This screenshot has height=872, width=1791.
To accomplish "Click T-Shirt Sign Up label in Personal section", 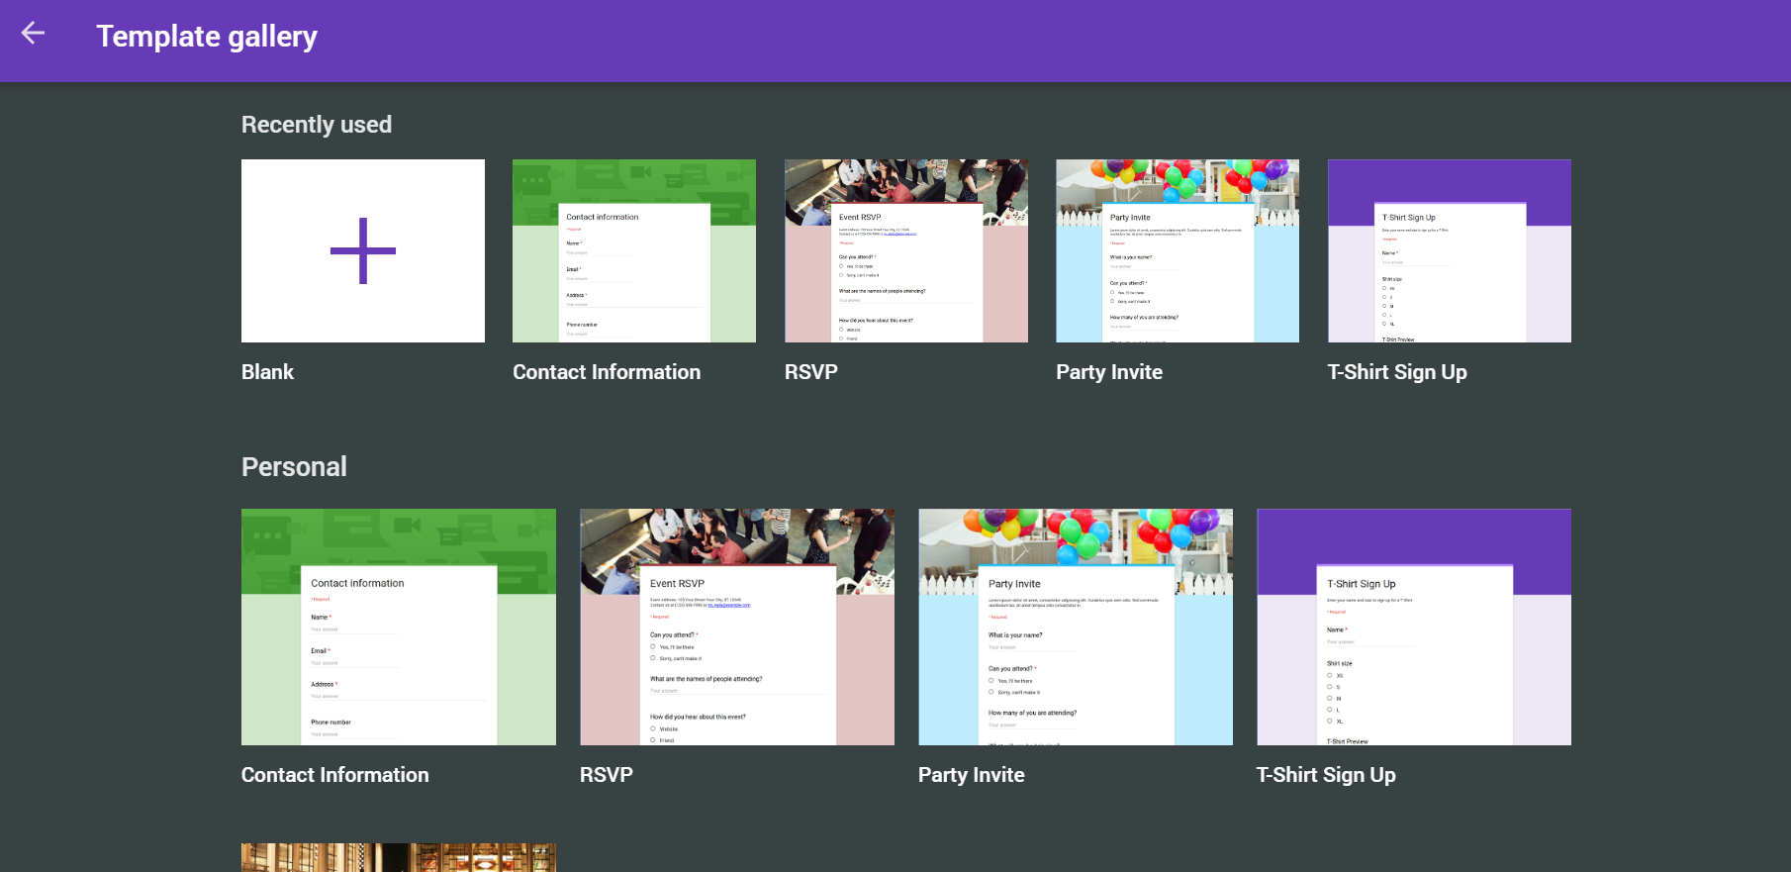I will click(x=1325, y=775).
